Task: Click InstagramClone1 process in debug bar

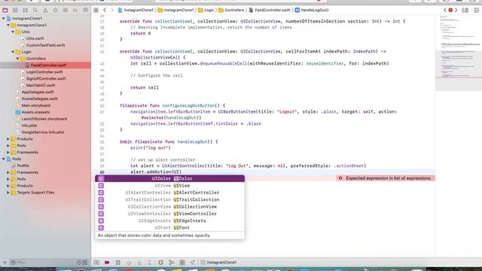Action: (218, 263)
